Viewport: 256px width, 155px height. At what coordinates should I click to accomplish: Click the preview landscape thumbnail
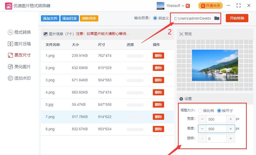tap(215, 65)
